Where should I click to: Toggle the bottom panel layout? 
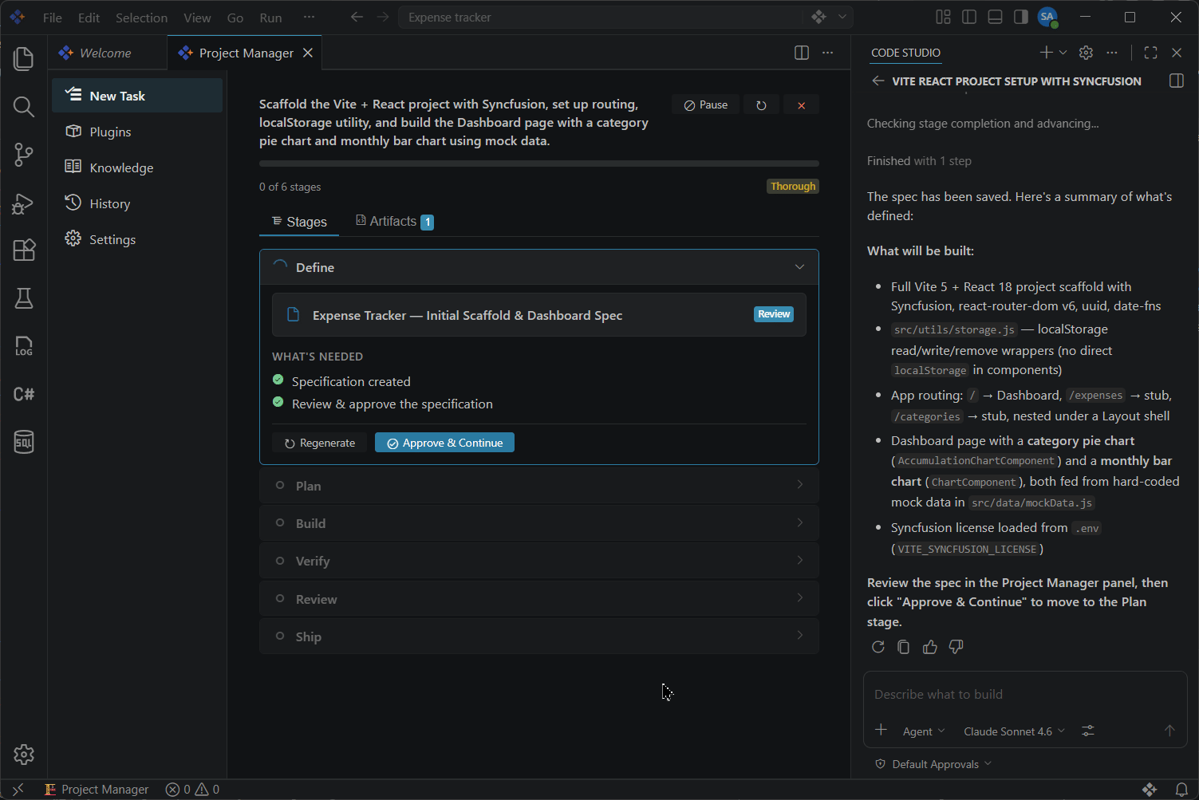tap(995, 17)
